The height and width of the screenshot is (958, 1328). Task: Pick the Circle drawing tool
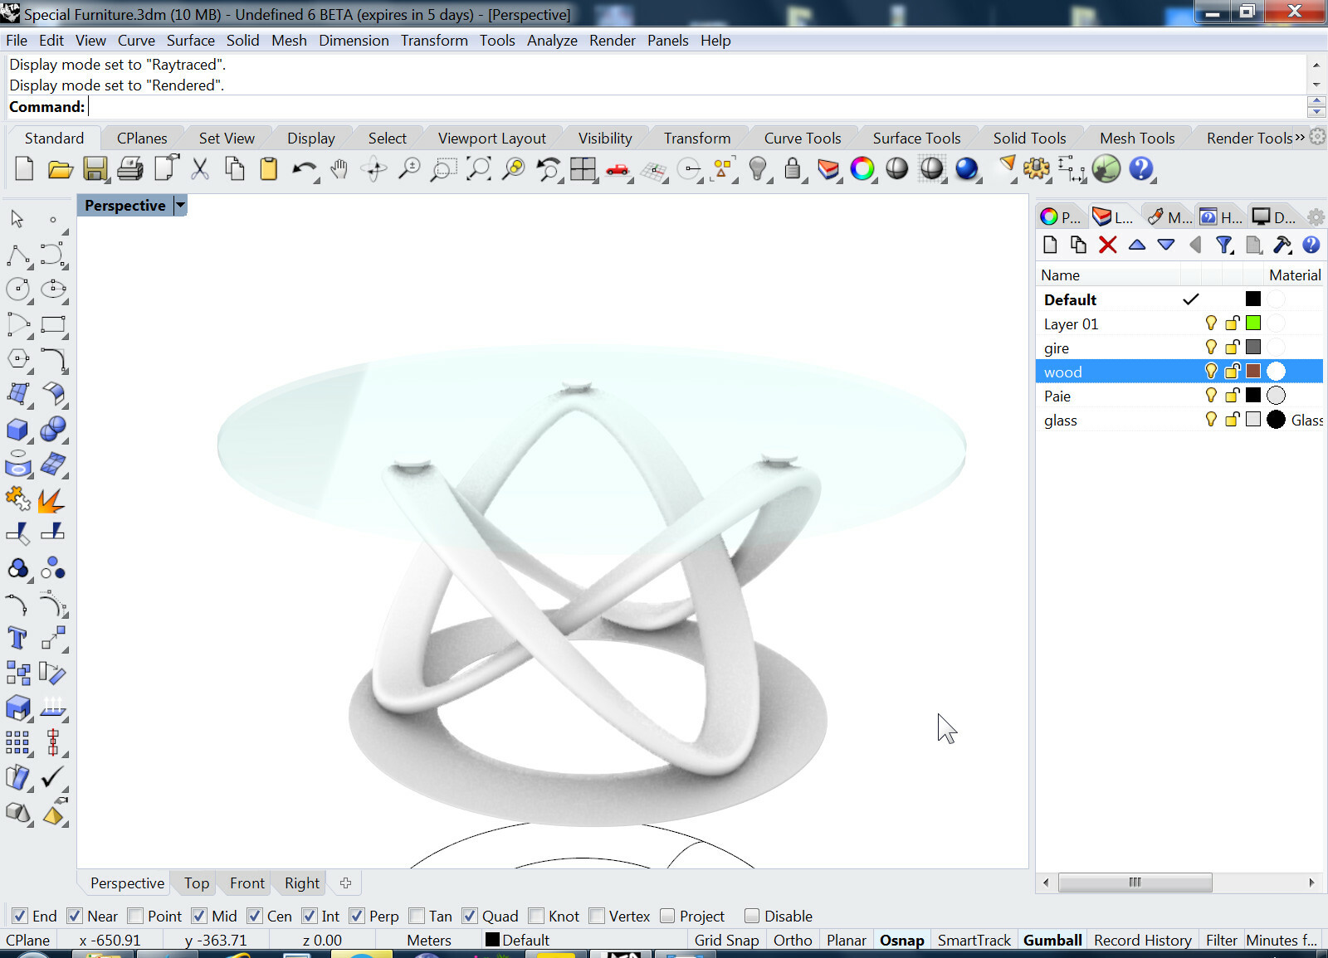[x=17, y=289]
